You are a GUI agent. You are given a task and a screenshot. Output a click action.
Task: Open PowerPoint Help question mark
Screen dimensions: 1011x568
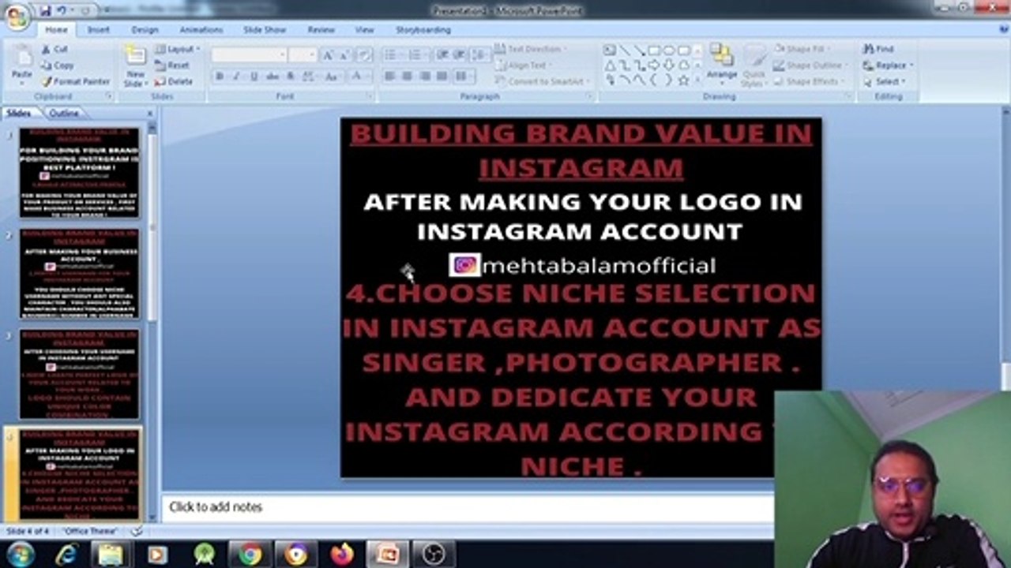(x=1004, y=29)
